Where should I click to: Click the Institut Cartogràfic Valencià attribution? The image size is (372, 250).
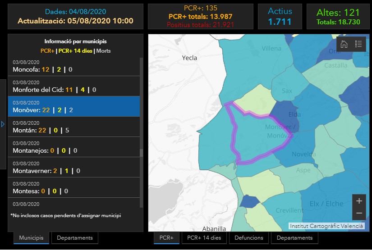(326, 226)
